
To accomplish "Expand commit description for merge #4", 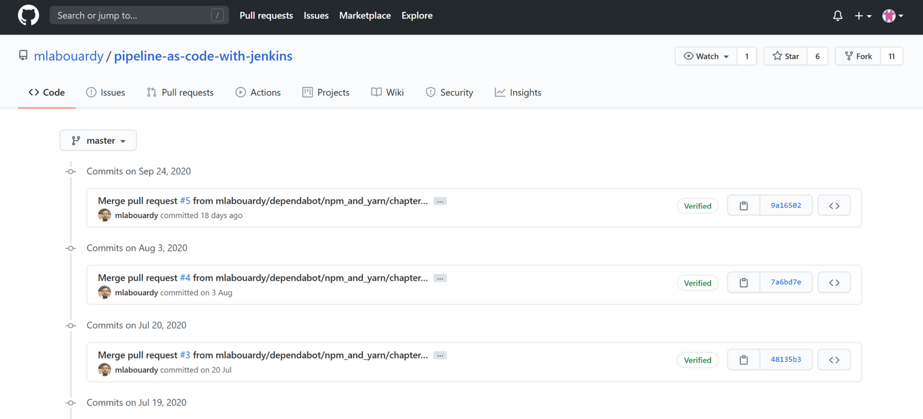I will tap(440, 278).
